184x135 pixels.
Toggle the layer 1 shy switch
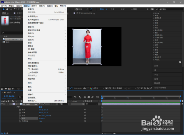[x=40, y=104]
